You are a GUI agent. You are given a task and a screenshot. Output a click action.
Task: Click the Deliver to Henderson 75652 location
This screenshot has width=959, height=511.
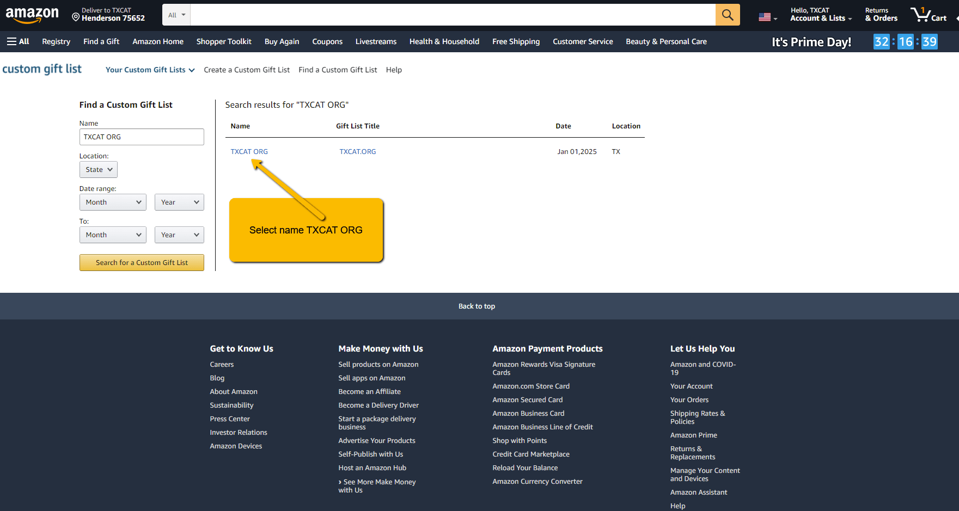108,15
